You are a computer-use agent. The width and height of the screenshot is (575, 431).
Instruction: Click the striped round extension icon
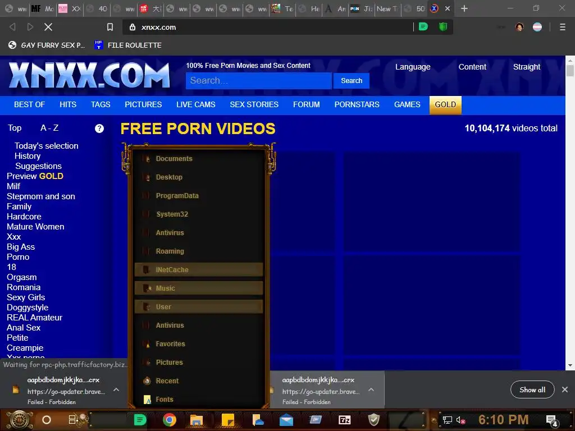537,27
